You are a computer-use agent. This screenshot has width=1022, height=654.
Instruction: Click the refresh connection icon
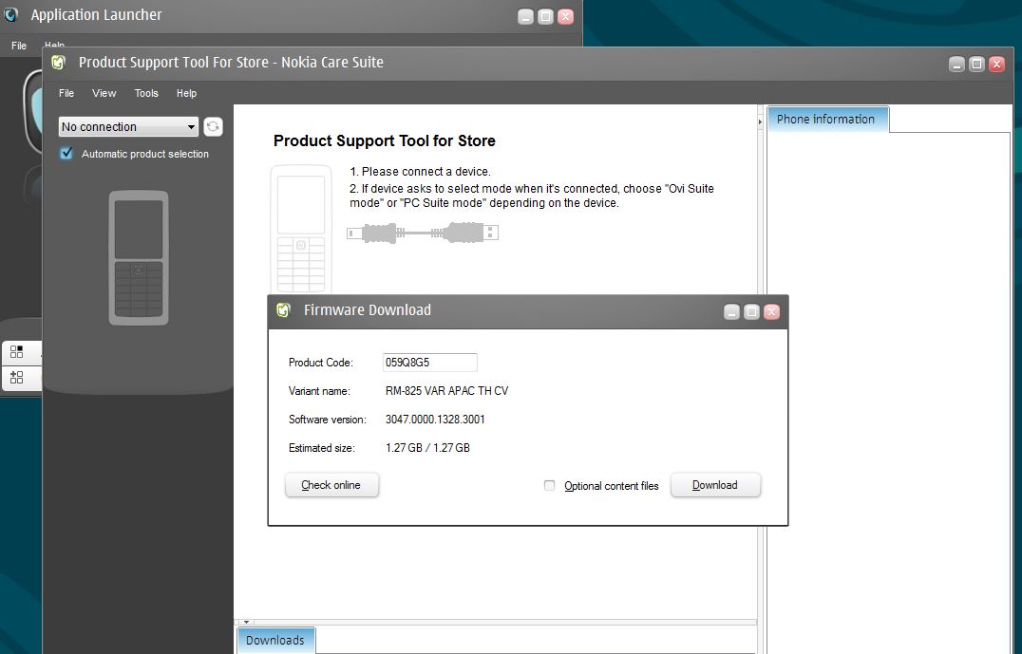[x=213, y=126]
